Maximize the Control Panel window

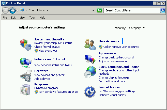click(159, 3)
